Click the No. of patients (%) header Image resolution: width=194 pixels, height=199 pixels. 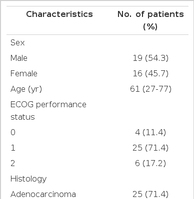[150, 20]
